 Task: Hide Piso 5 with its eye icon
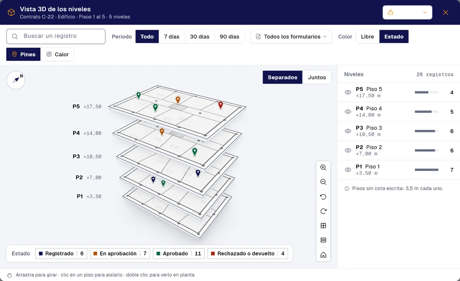[x=348, y=92]
